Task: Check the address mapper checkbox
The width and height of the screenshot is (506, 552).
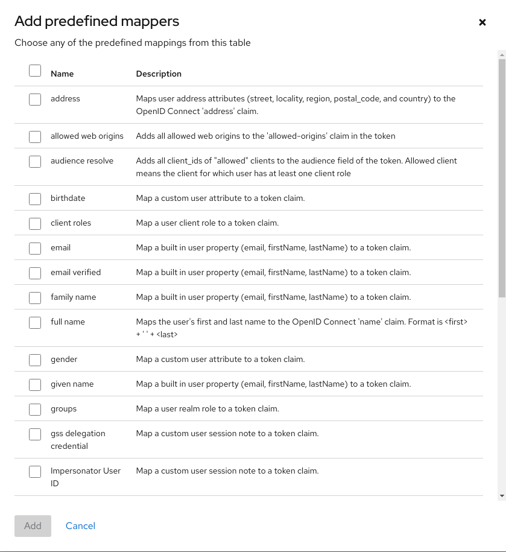Action: coord(34,99)
